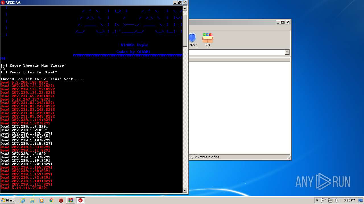
Task: Click console scrollbar up arrow
Action: (x=185, y=8)
